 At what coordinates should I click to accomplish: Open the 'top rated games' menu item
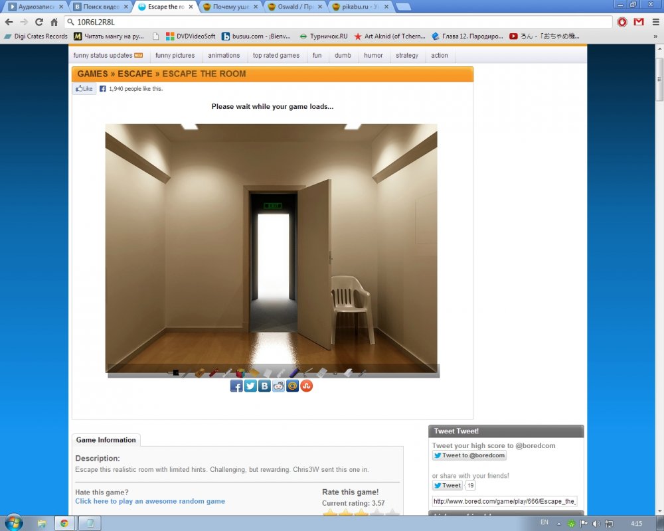[x=276, y=56]
